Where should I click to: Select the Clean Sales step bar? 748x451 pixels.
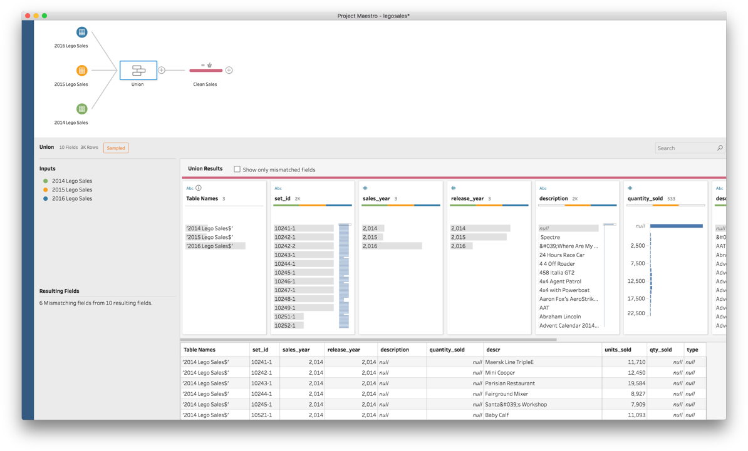[x=205, y=71]
